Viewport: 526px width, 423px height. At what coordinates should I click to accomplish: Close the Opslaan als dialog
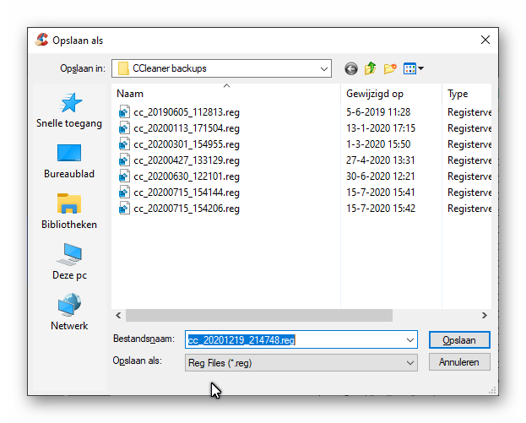coord(485,40)
